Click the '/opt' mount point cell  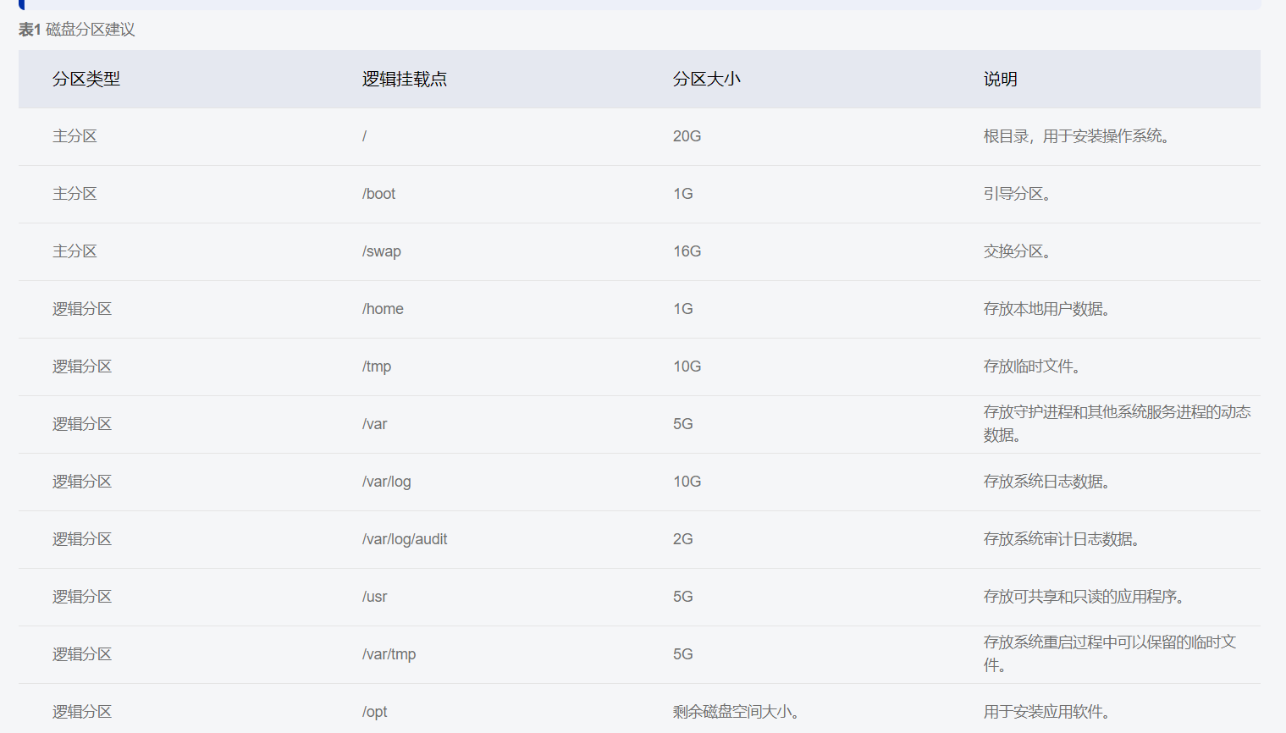click(375, 712)
